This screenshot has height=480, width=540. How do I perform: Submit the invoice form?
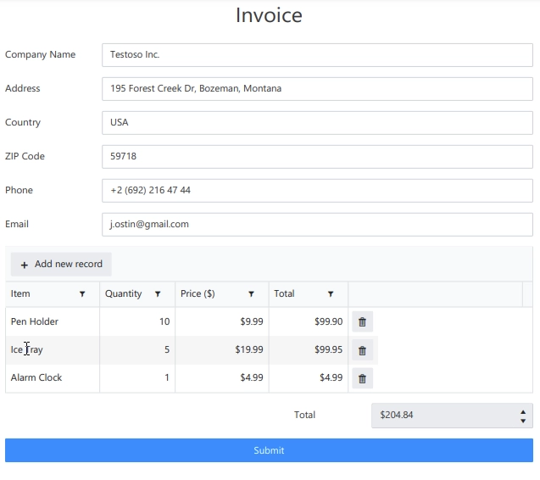tap(269, 450)
